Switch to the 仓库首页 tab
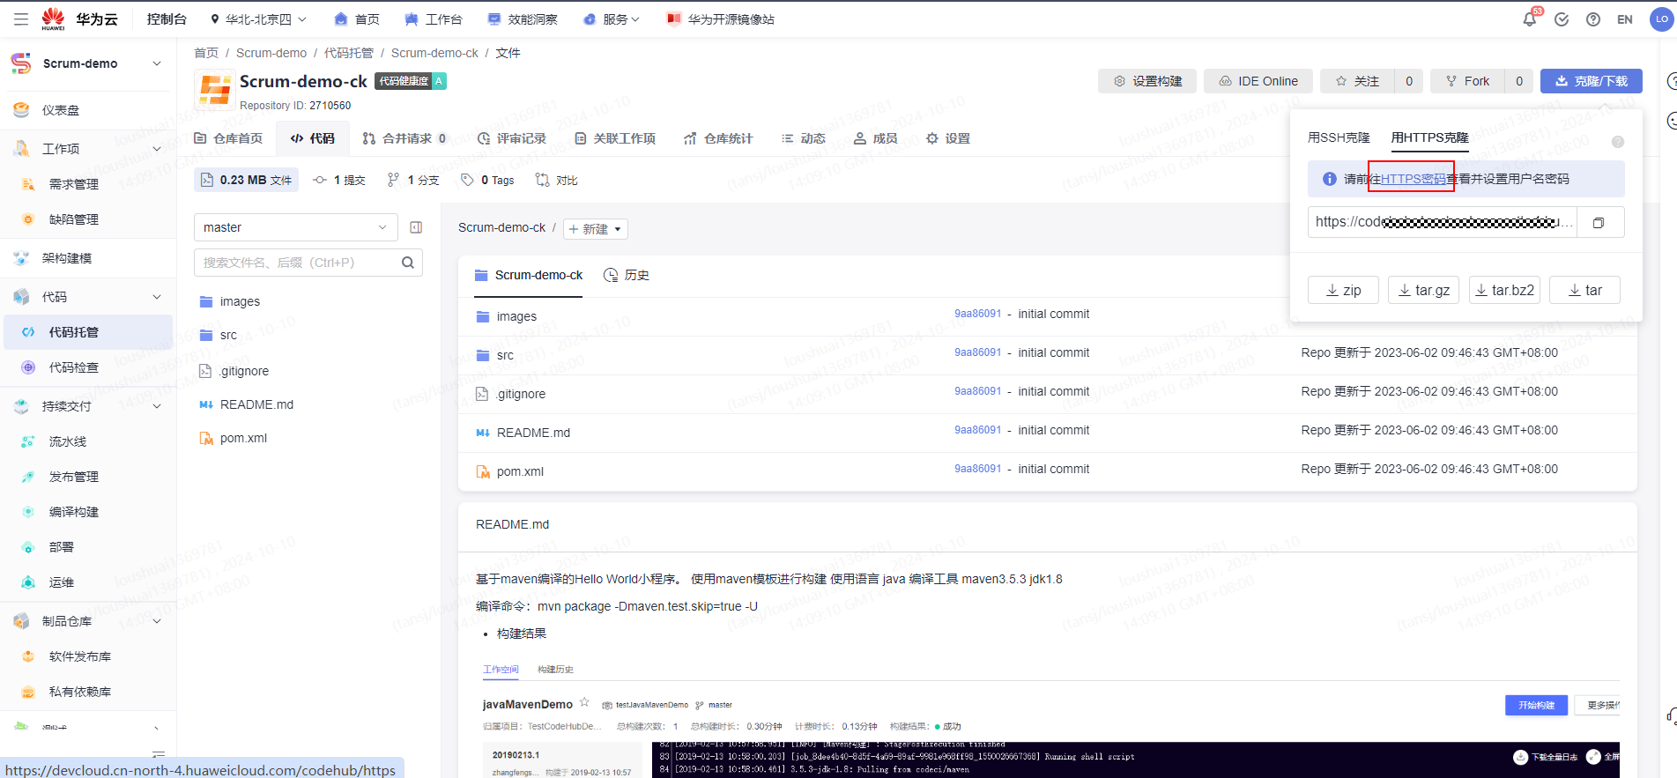This screenshot has width=1677, height=778. click(228, 138)
